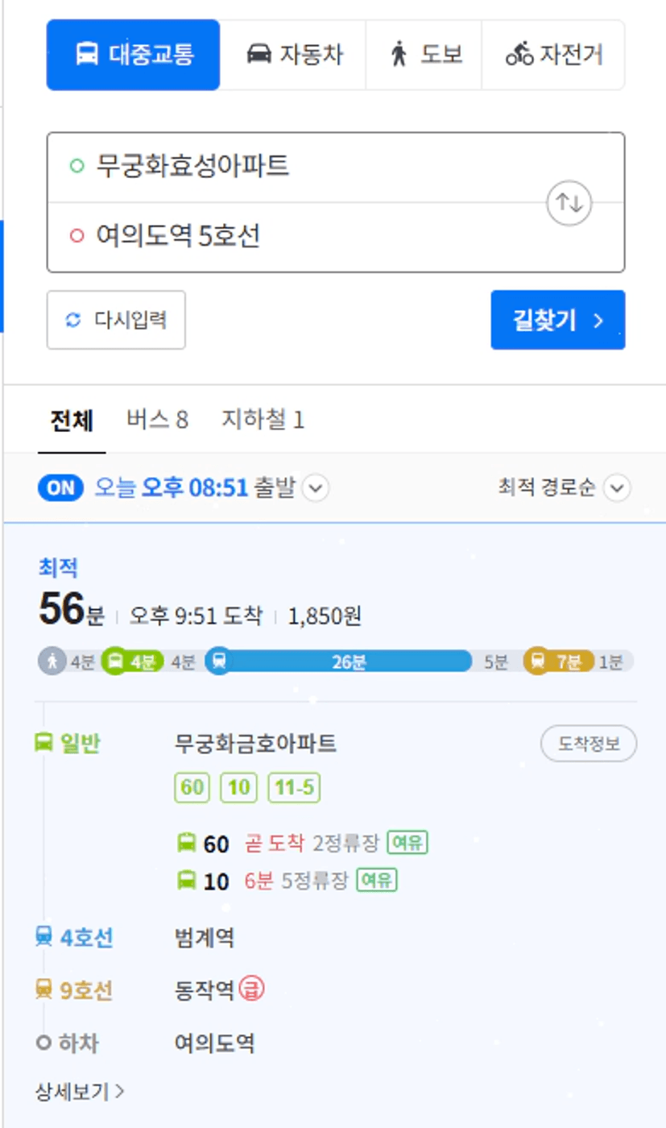The image size is (666, 1128).
Task: Click the walking icon on the route bar
Action: pyautogui.click(x=52, y=661)
